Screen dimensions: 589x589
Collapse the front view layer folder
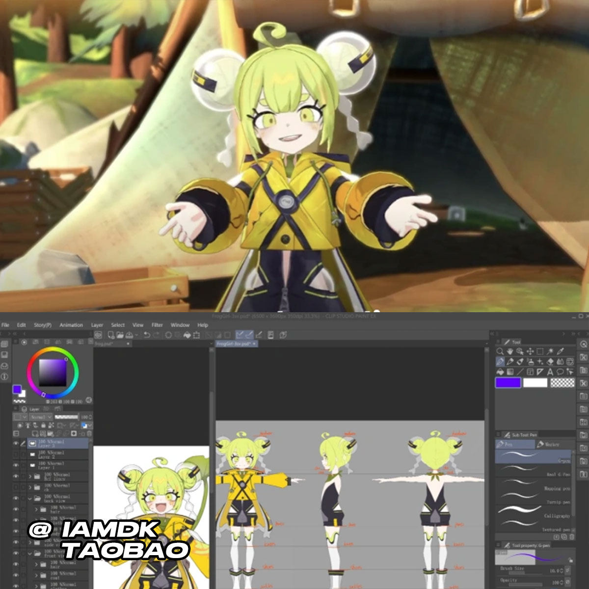click(x=30, y=553)
